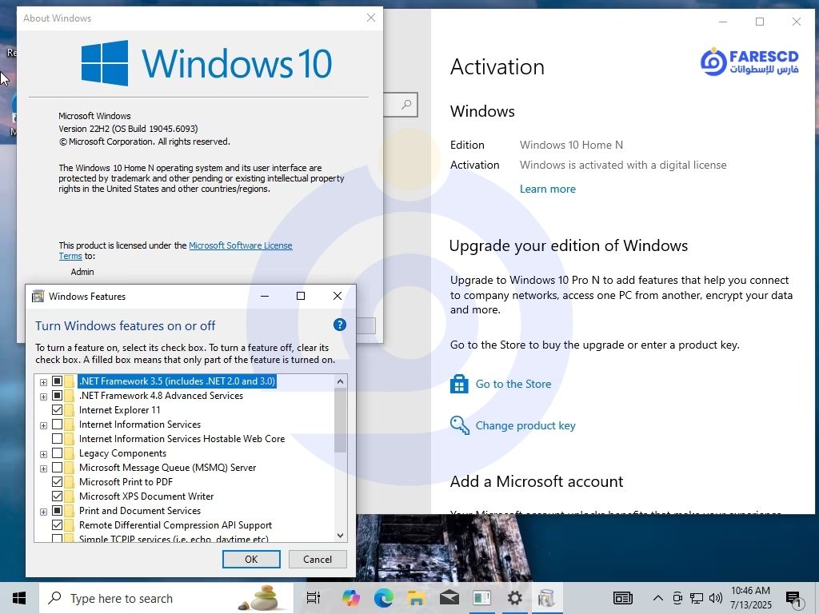Uncheck Microsoft XPS Document Writer
The image size is (819, 614).
(x=57, y=496)
